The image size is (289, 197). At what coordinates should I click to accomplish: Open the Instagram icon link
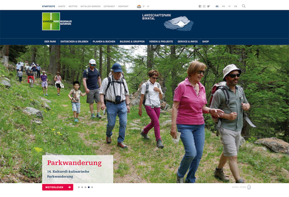click(x=204, y=6)
